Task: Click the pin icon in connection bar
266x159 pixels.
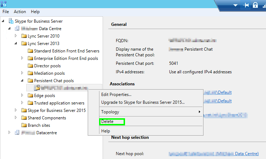Action: pyautogui.click(x=246, y=5)
